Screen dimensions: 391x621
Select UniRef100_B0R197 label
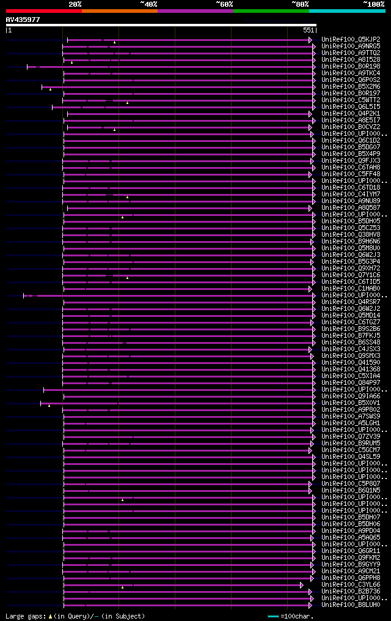351,94
